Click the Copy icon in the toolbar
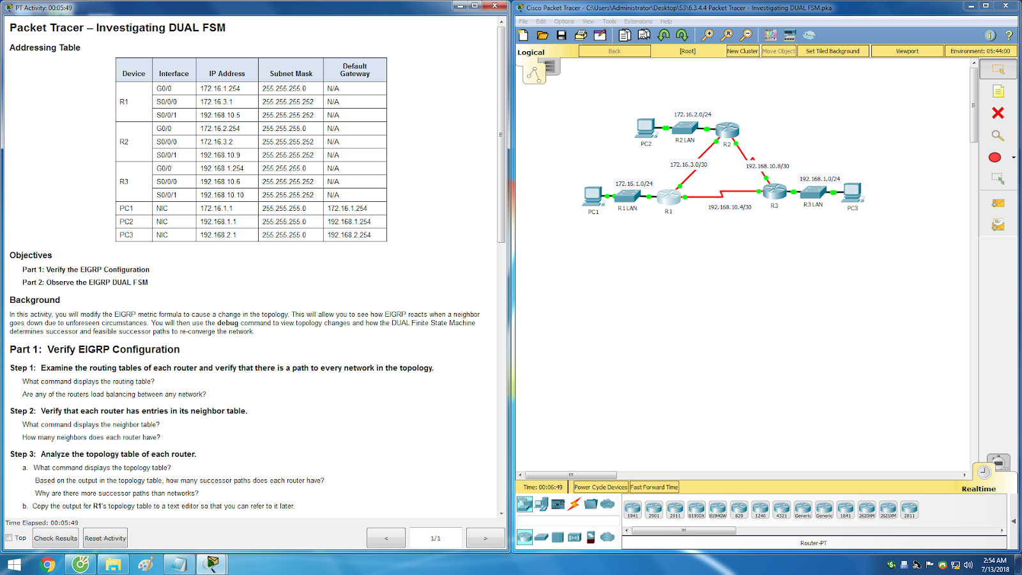 coord(625,35)
